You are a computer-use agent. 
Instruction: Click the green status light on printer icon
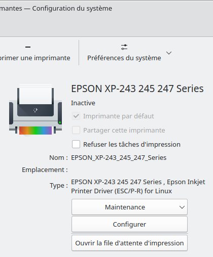tap(60, 122)
